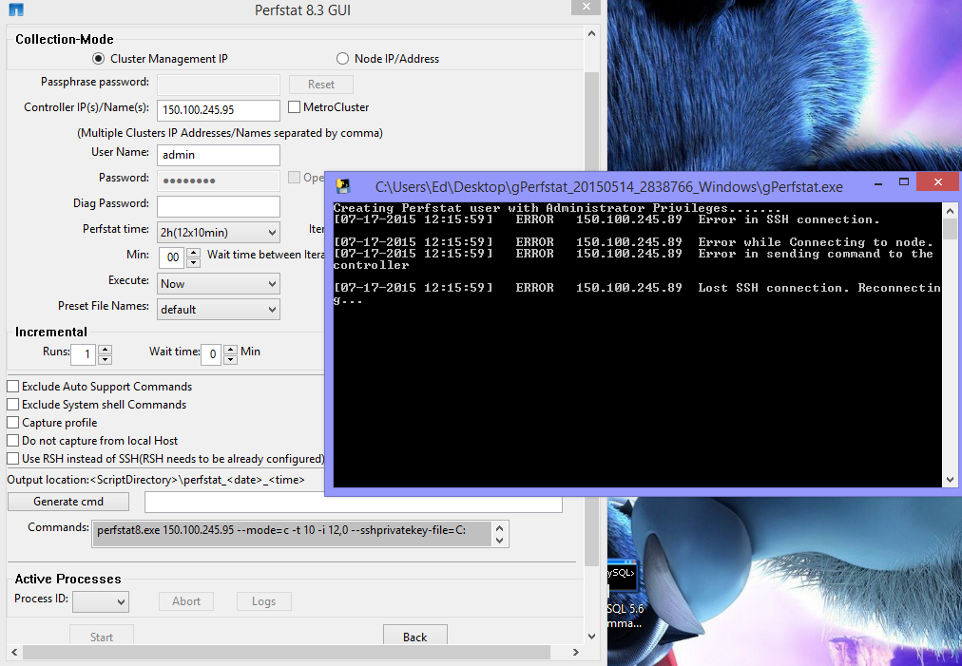Increase the Runs spinner value
The height and width of the screenshot is (666, 962).
[105, 348]
